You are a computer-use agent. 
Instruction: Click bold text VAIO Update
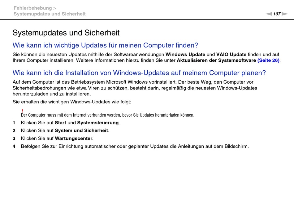tap(231, 54)
